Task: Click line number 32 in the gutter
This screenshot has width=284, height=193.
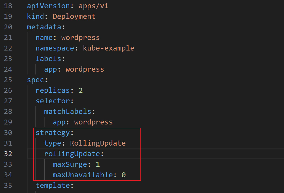Action: (x=8, y=154)
